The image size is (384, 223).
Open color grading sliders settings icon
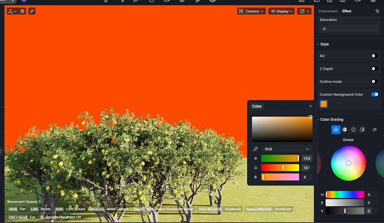pos(375,129)
